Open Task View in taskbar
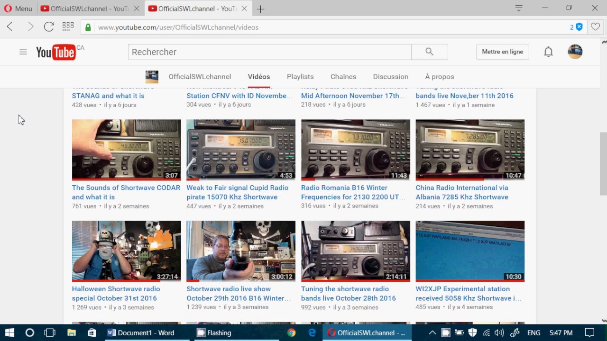 click(x=50, y=332)
